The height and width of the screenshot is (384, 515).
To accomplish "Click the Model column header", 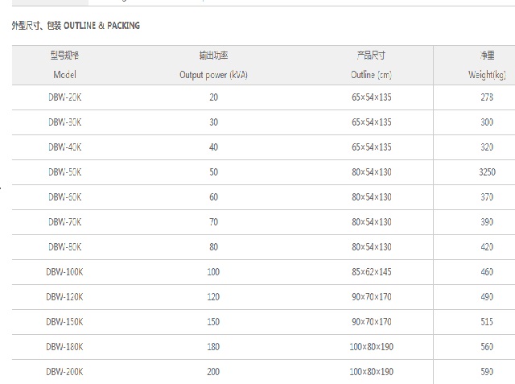I will point(64,75).
